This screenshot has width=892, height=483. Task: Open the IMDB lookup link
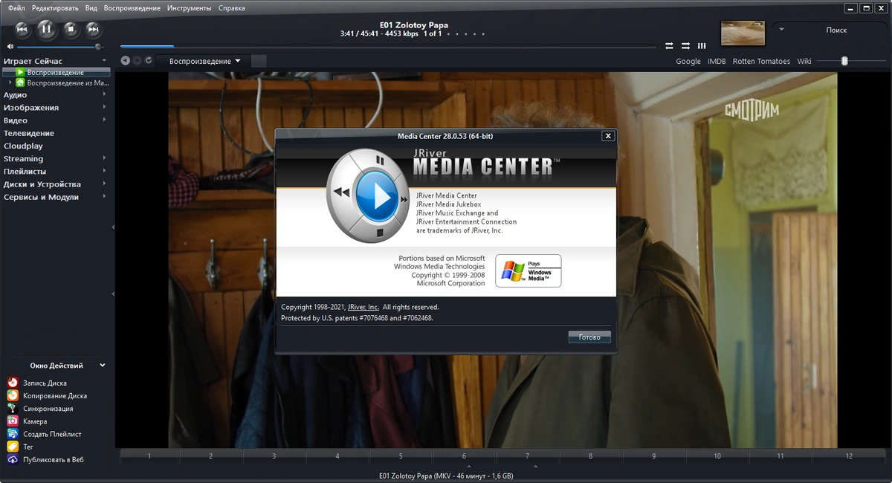(717, 62)
